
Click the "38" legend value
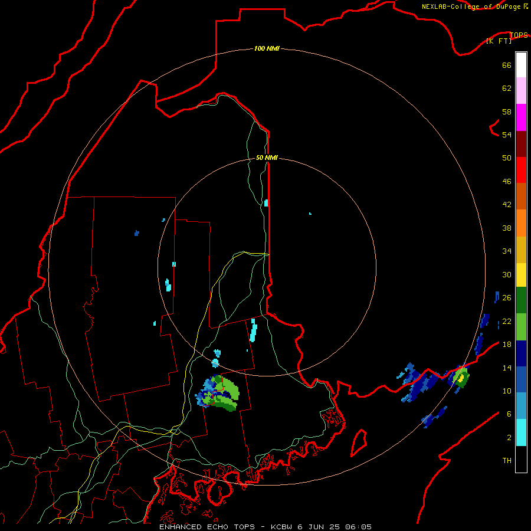(507, 228)
